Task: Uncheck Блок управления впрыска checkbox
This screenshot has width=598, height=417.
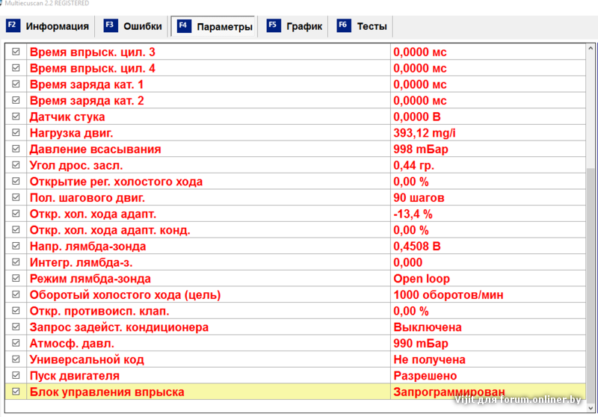Action: click(x=16, y=392)
